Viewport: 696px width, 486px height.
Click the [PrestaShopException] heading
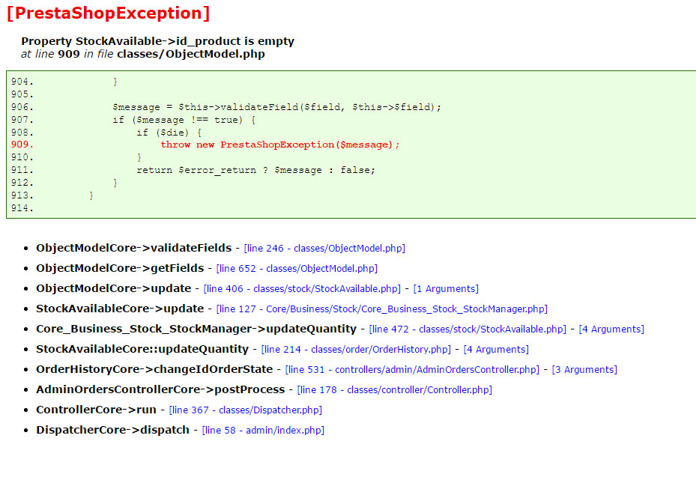(109, 13)
